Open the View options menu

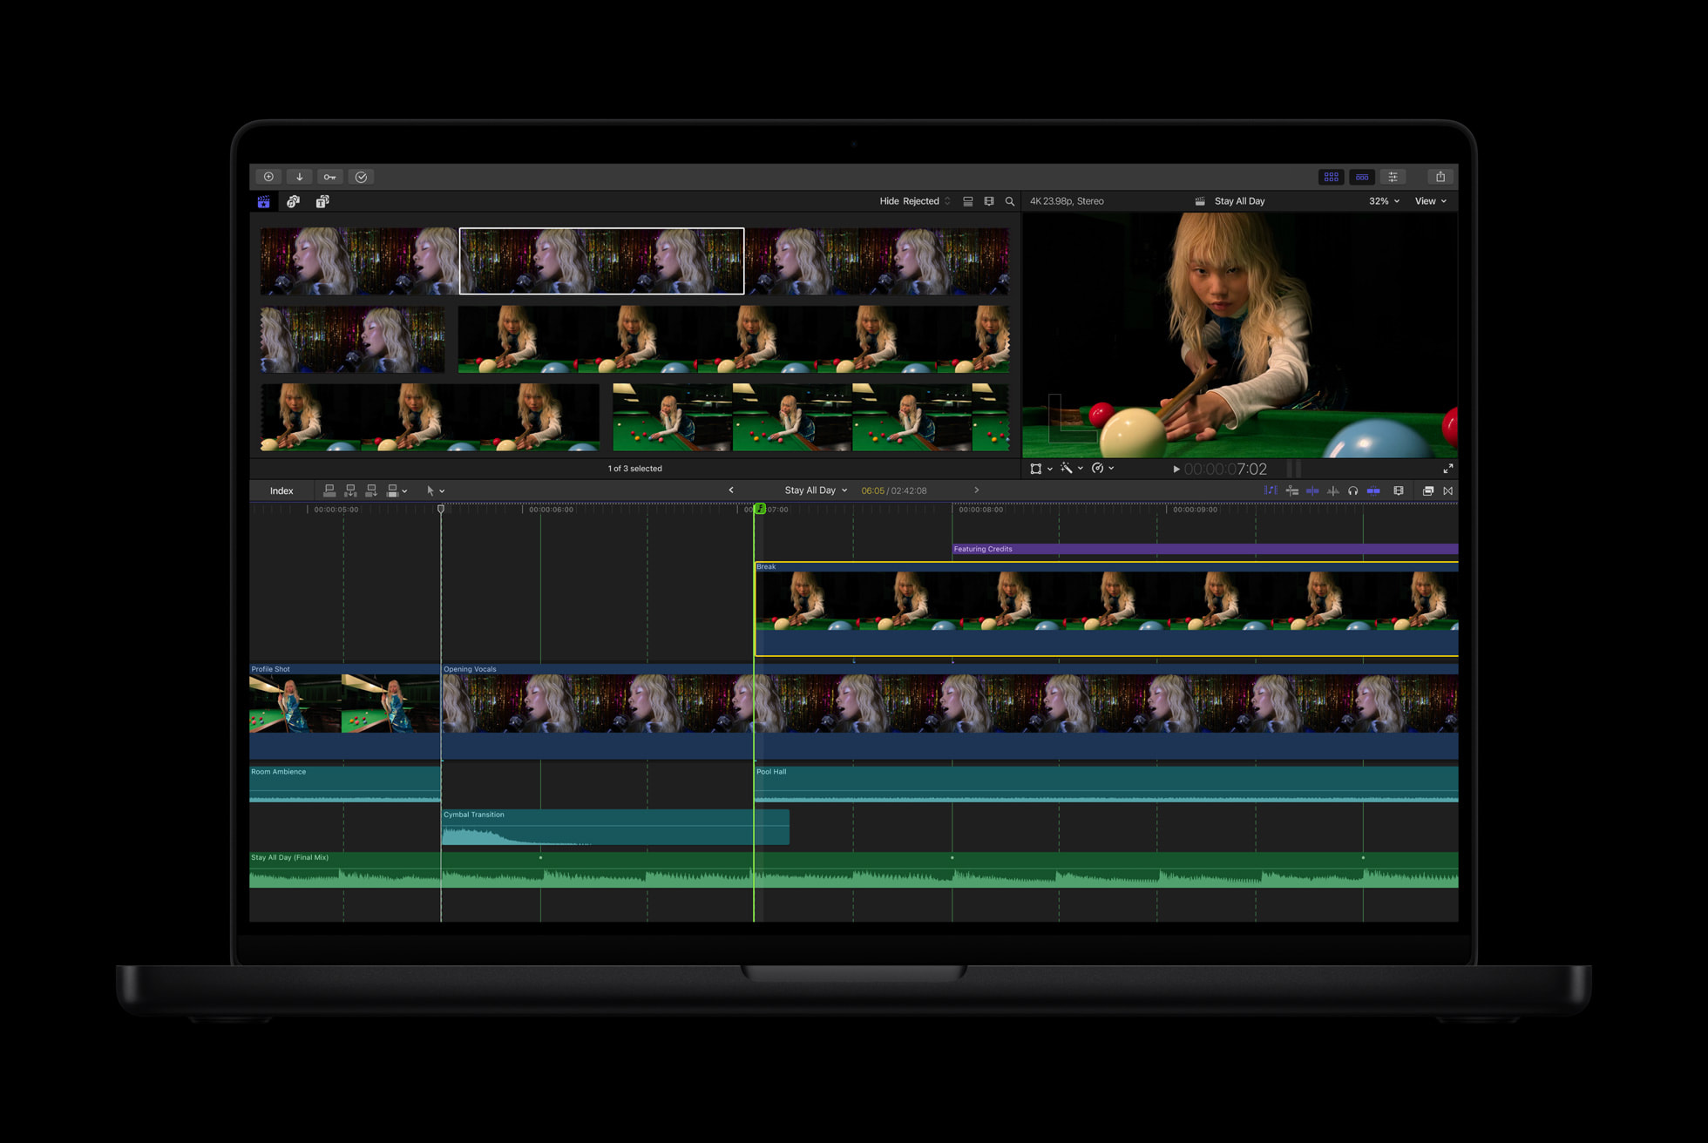coord(1430,200)
